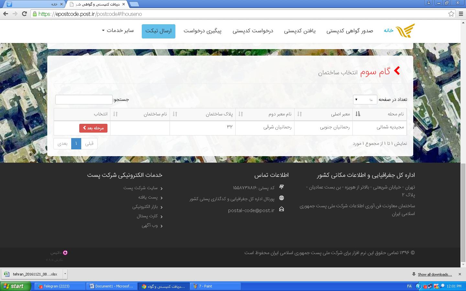Open کارت پستال link

click(147, 216)
